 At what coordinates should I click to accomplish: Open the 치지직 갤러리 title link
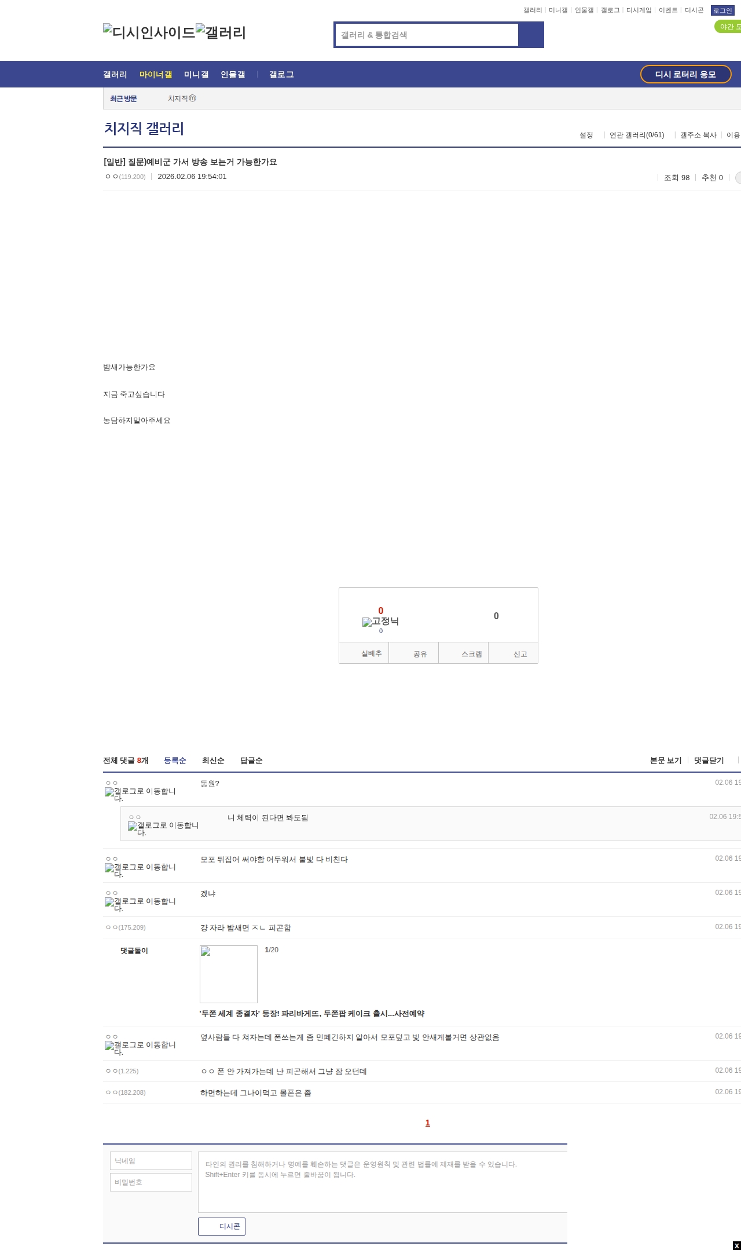pos(144,129)
